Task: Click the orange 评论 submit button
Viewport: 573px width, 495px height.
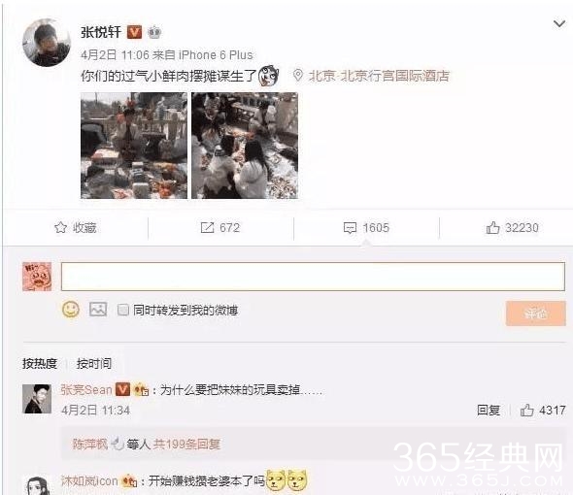Action: click(536, 313)
